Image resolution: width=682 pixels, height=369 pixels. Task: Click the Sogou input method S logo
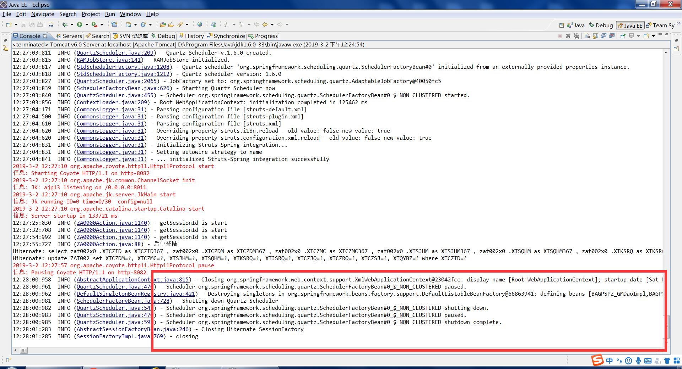point(597,360)
